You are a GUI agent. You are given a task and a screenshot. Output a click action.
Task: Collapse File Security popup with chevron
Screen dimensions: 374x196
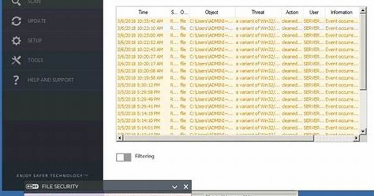point(174,187)
